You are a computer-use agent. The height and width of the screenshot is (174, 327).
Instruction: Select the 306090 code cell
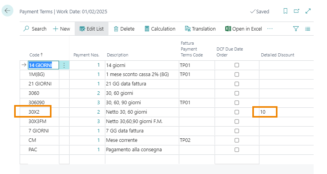pos(43,103)
